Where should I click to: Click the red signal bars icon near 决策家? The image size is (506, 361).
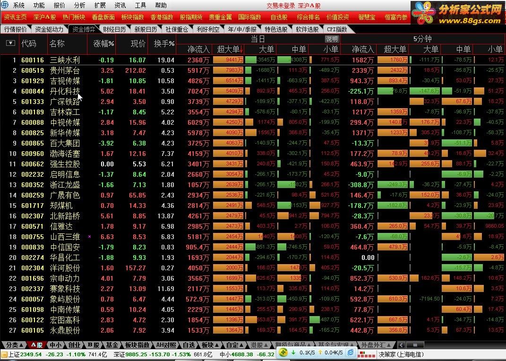(x=366, y=354)
